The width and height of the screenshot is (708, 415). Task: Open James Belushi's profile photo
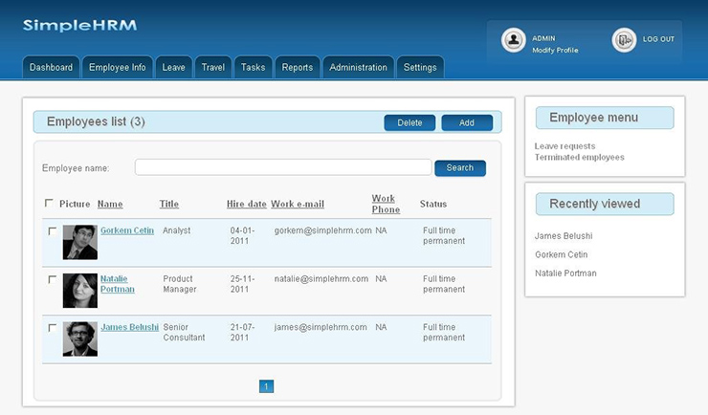[x=79, y=339]
